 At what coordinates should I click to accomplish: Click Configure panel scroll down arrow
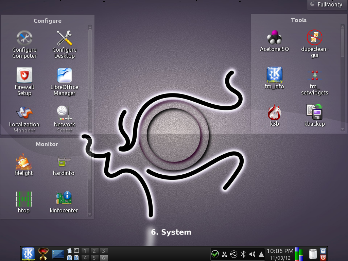tap(90, 130)
